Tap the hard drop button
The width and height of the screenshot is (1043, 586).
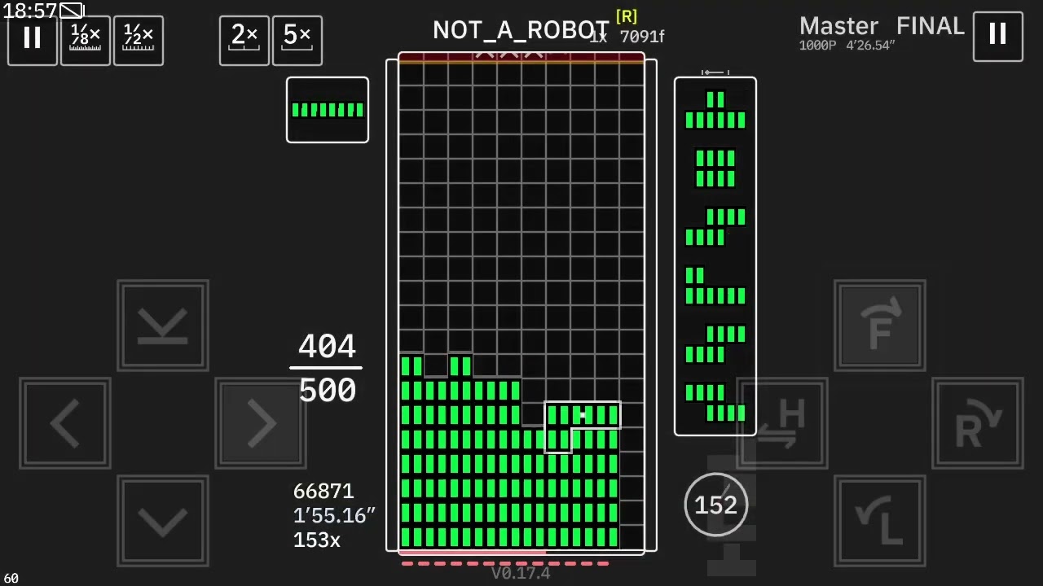[x=163, y=326]
